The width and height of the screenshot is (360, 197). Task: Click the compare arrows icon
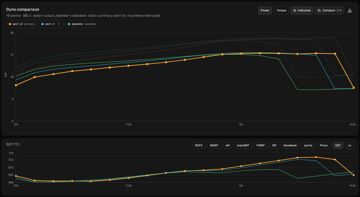[319, 10]
